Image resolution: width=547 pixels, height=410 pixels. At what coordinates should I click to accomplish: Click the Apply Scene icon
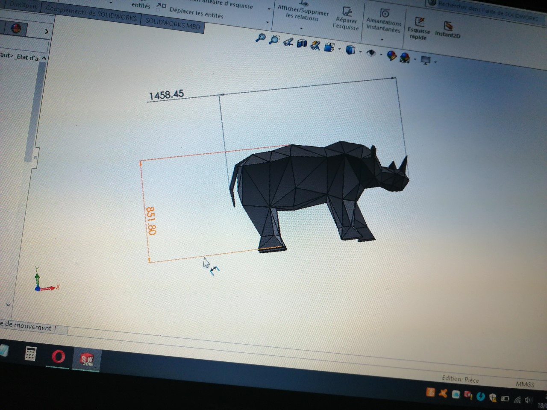click(x=405, y=57)
